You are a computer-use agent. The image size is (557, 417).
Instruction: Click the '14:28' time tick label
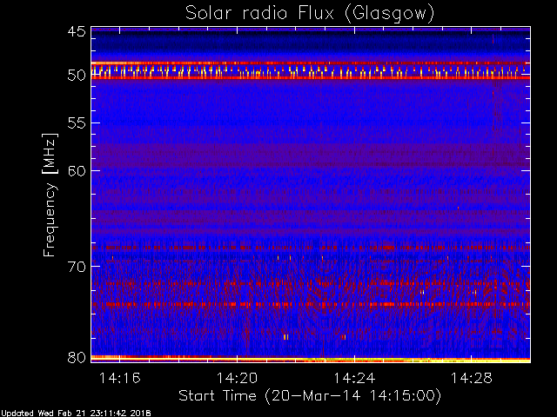tap(472, 378)
